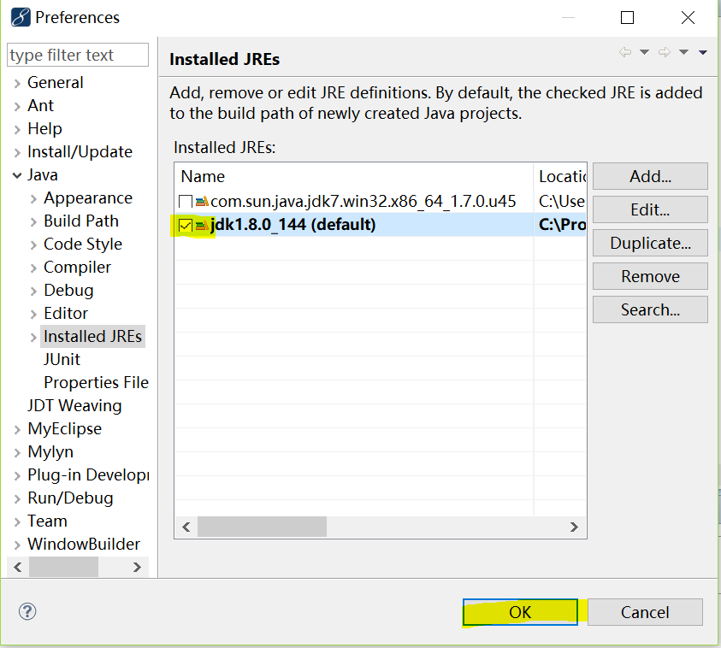Select the com.sun.java.jdk7.win32.x86_64_1.7.0.u45 row

point(381,201)
